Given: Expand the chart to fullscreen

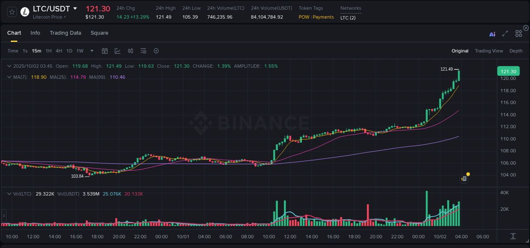Looking at the screenshot, I should click(x=505, y=34).
